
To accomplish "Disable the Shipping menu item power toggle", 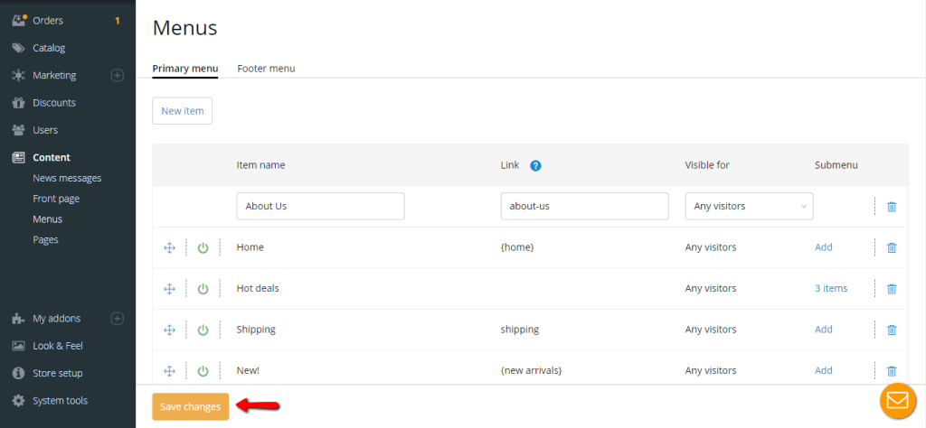I will (x=203, y=330).
